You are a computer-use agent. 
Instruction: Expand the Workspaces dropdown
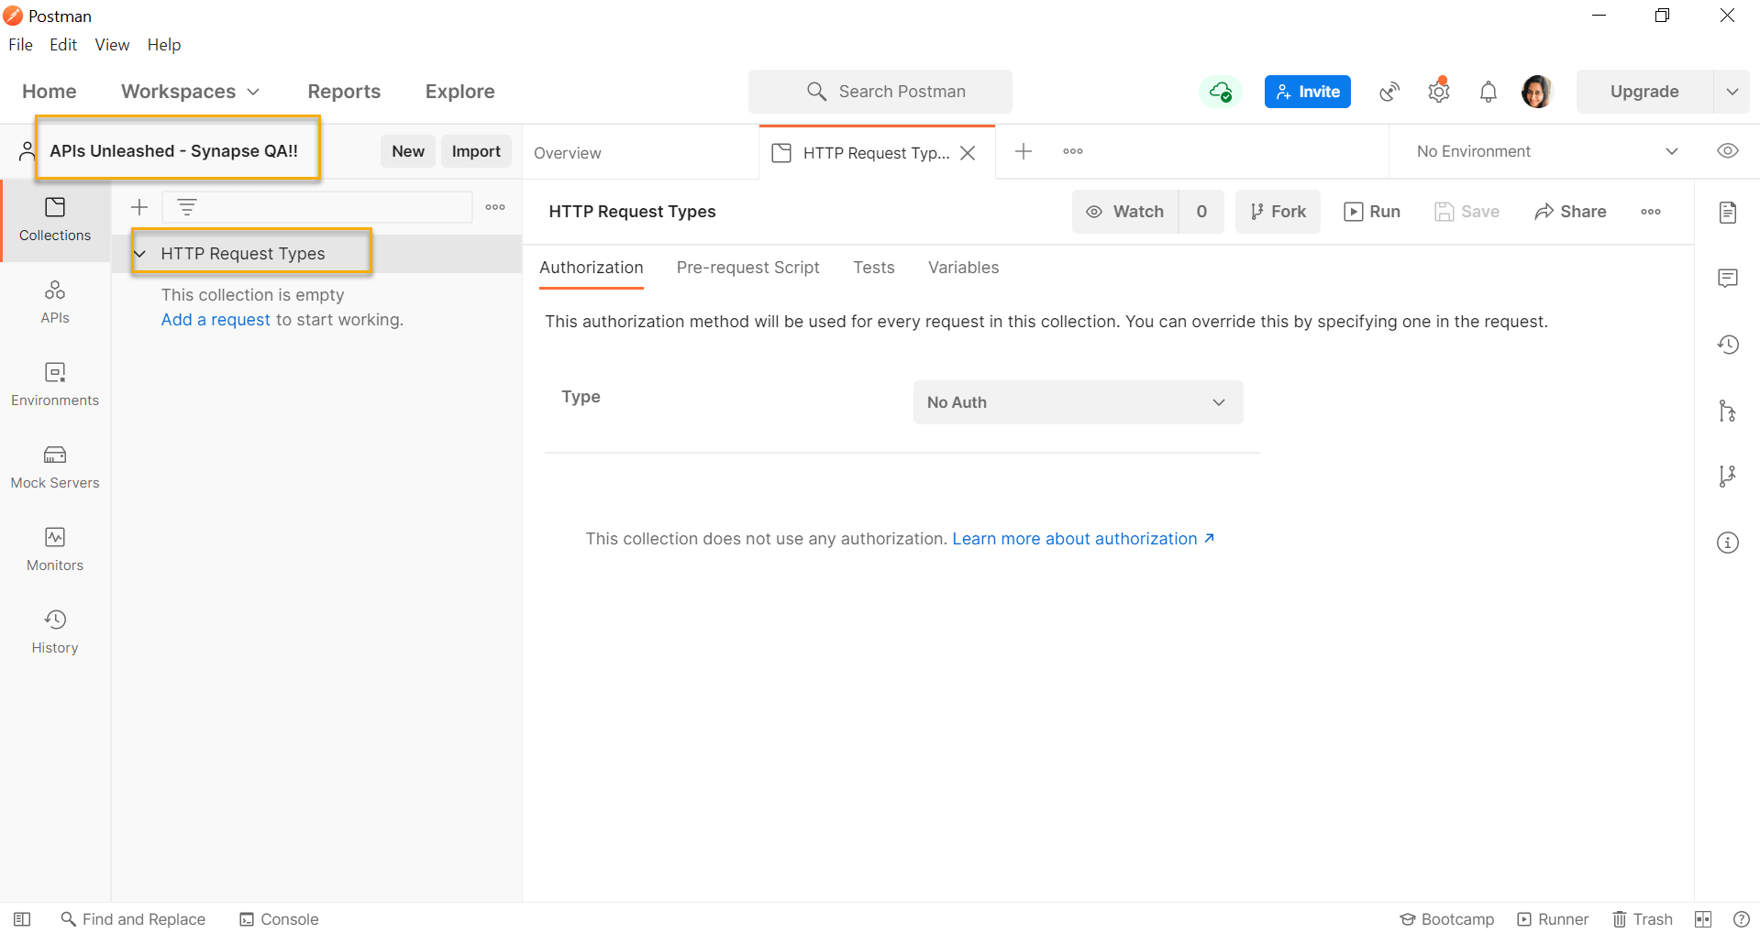pyautogui.click(x=191, y=92)
